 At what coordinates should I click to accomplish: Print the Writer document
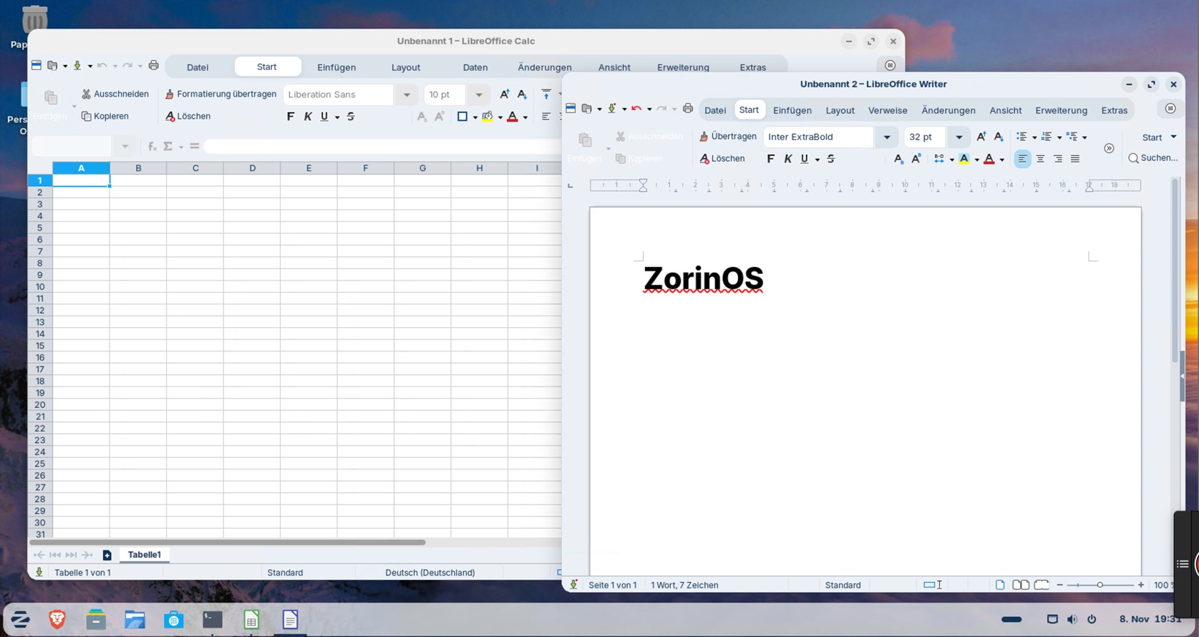click(688, 109)
